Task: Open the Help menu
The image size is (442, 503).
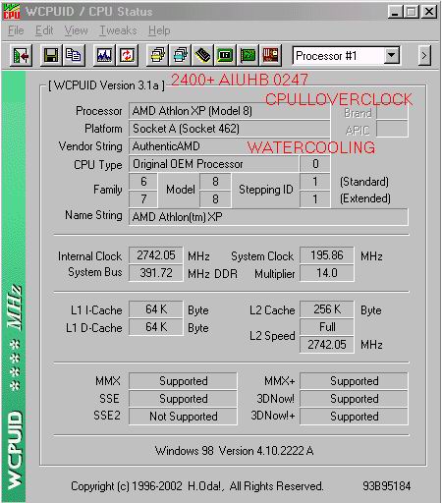Action: 159,30
